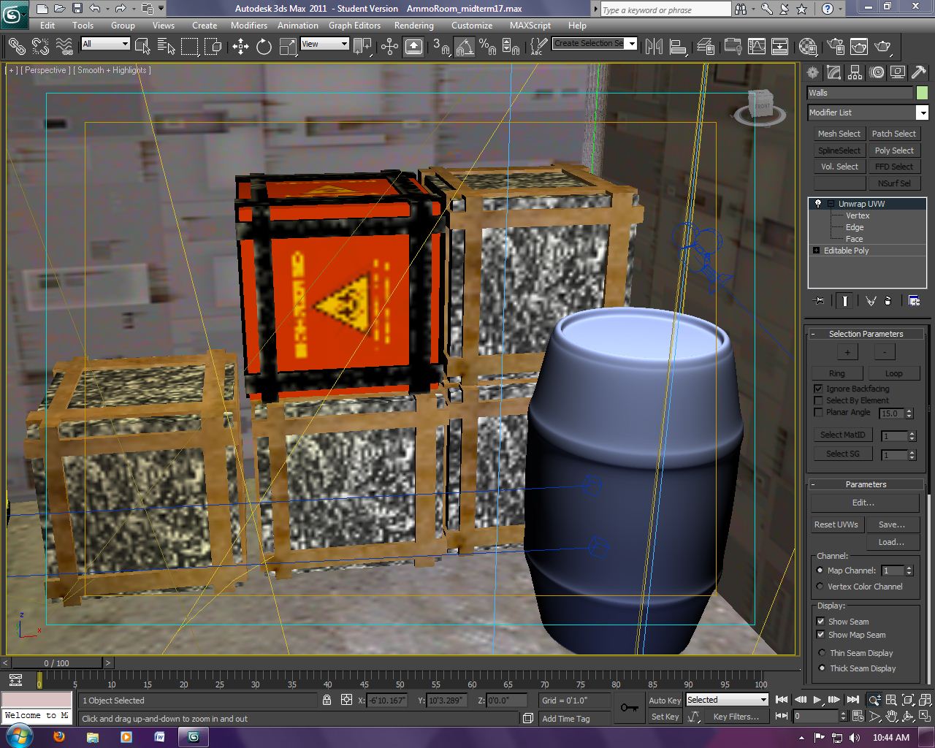Click the Loop selection button
Image resolution: width=935 pixels, height=748 pixels.
(x=893, y=373)
